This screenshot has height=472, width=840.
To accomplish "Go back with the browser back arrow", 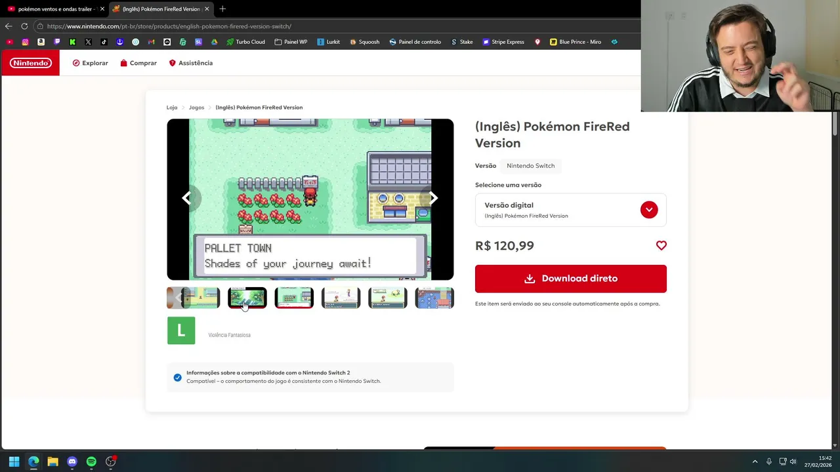I will click(9, 26).
